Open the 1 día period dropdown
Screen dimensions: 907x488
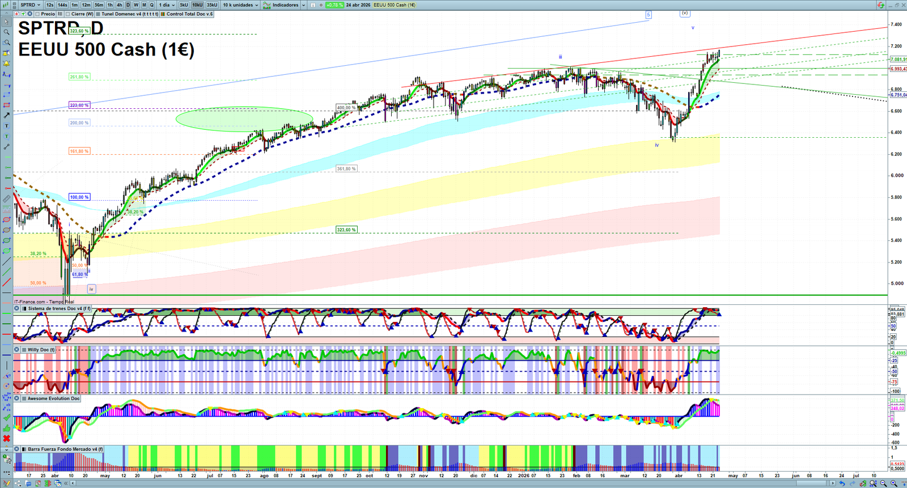click(x=167, y=5)
